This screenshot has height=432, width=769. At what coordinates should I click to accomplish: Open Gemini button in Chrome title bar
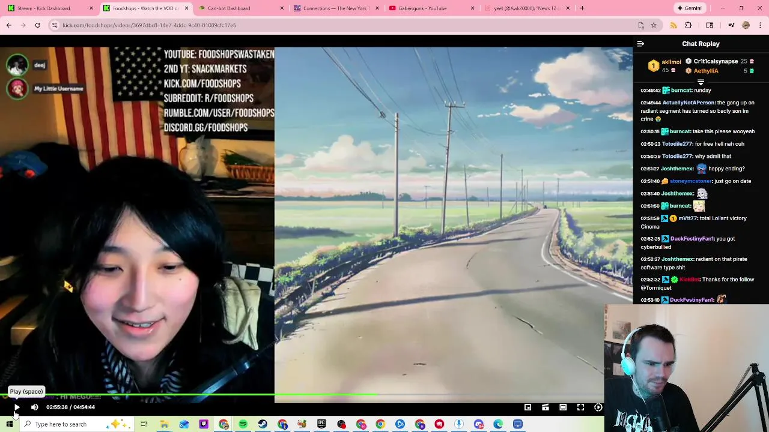click(689, 8)
